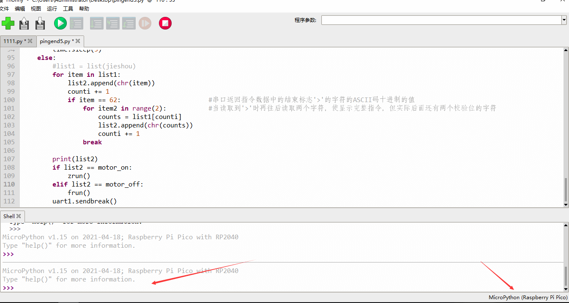Close the pingend5.py tab using its X
The height and width of the screenshot is (303, 569).
pos(78,41)
